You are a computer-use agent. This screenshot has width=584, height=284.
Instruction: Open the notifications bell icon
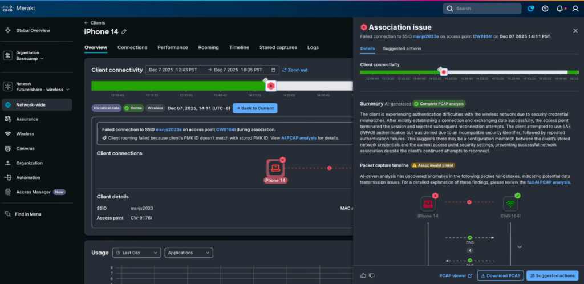pyautogui.click(x=559, y=9)
